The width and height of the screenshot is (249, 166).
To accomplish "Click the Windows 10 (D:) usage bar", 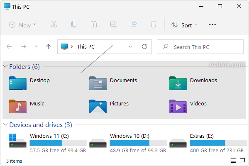I will pos(138,143).
